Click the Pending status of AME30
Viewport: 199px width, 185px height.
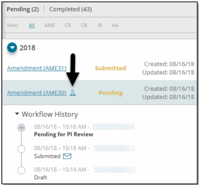coord(111,93)
